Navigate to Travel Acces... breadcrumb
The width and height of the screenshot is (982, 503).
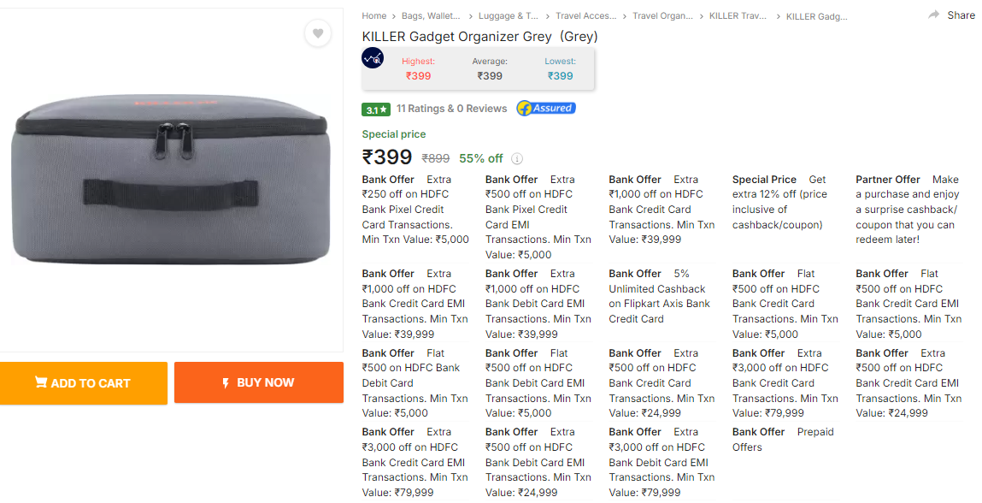tap(585, 15)
